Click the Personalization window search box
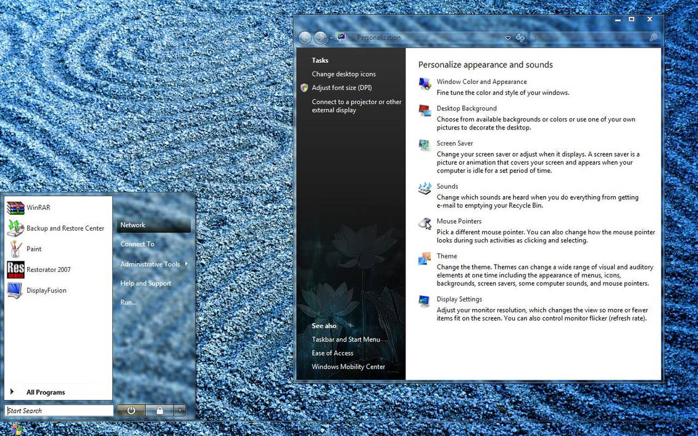 click(x=595, y=38)
